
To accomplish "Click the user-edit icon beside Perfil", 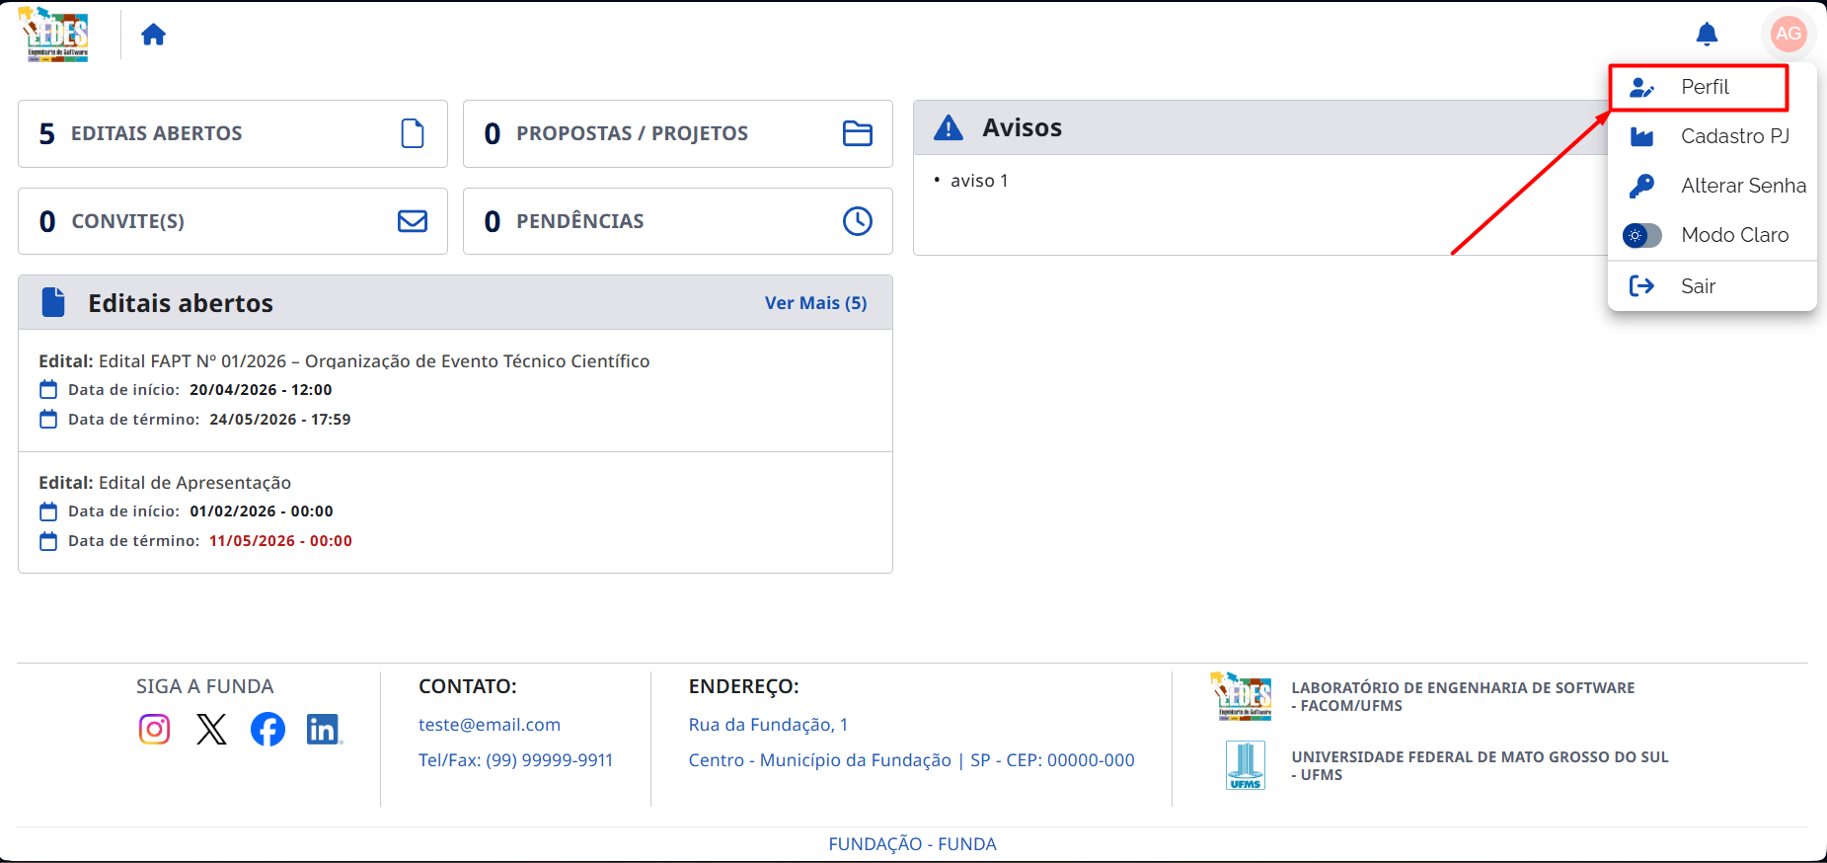I will click(x=1641, y=87).
